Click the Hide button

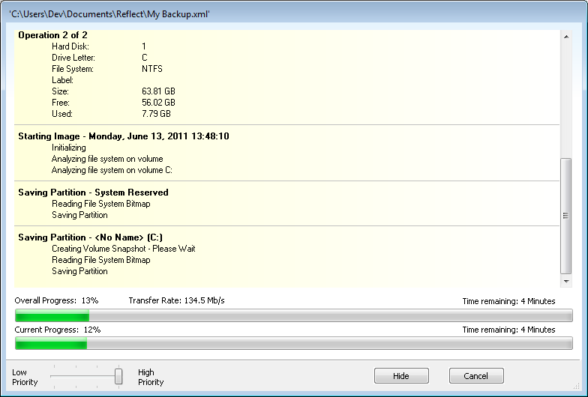click(x=401, y=375)
